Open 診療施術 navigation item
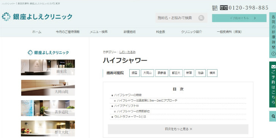This screenshot has height=138, width=276. tap(130, 32)
